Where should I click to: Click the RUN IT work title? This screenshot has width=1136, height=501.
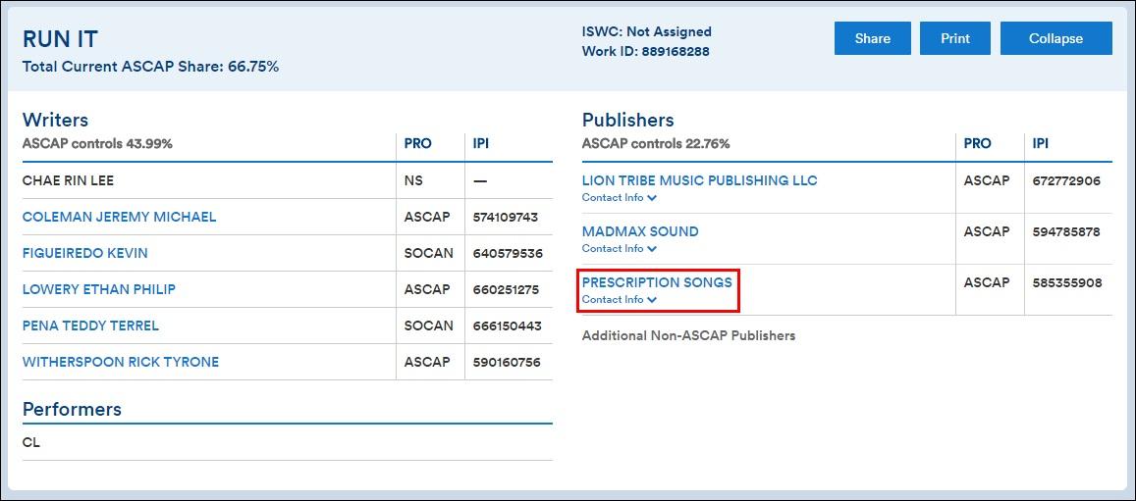[x=60, y=39]
